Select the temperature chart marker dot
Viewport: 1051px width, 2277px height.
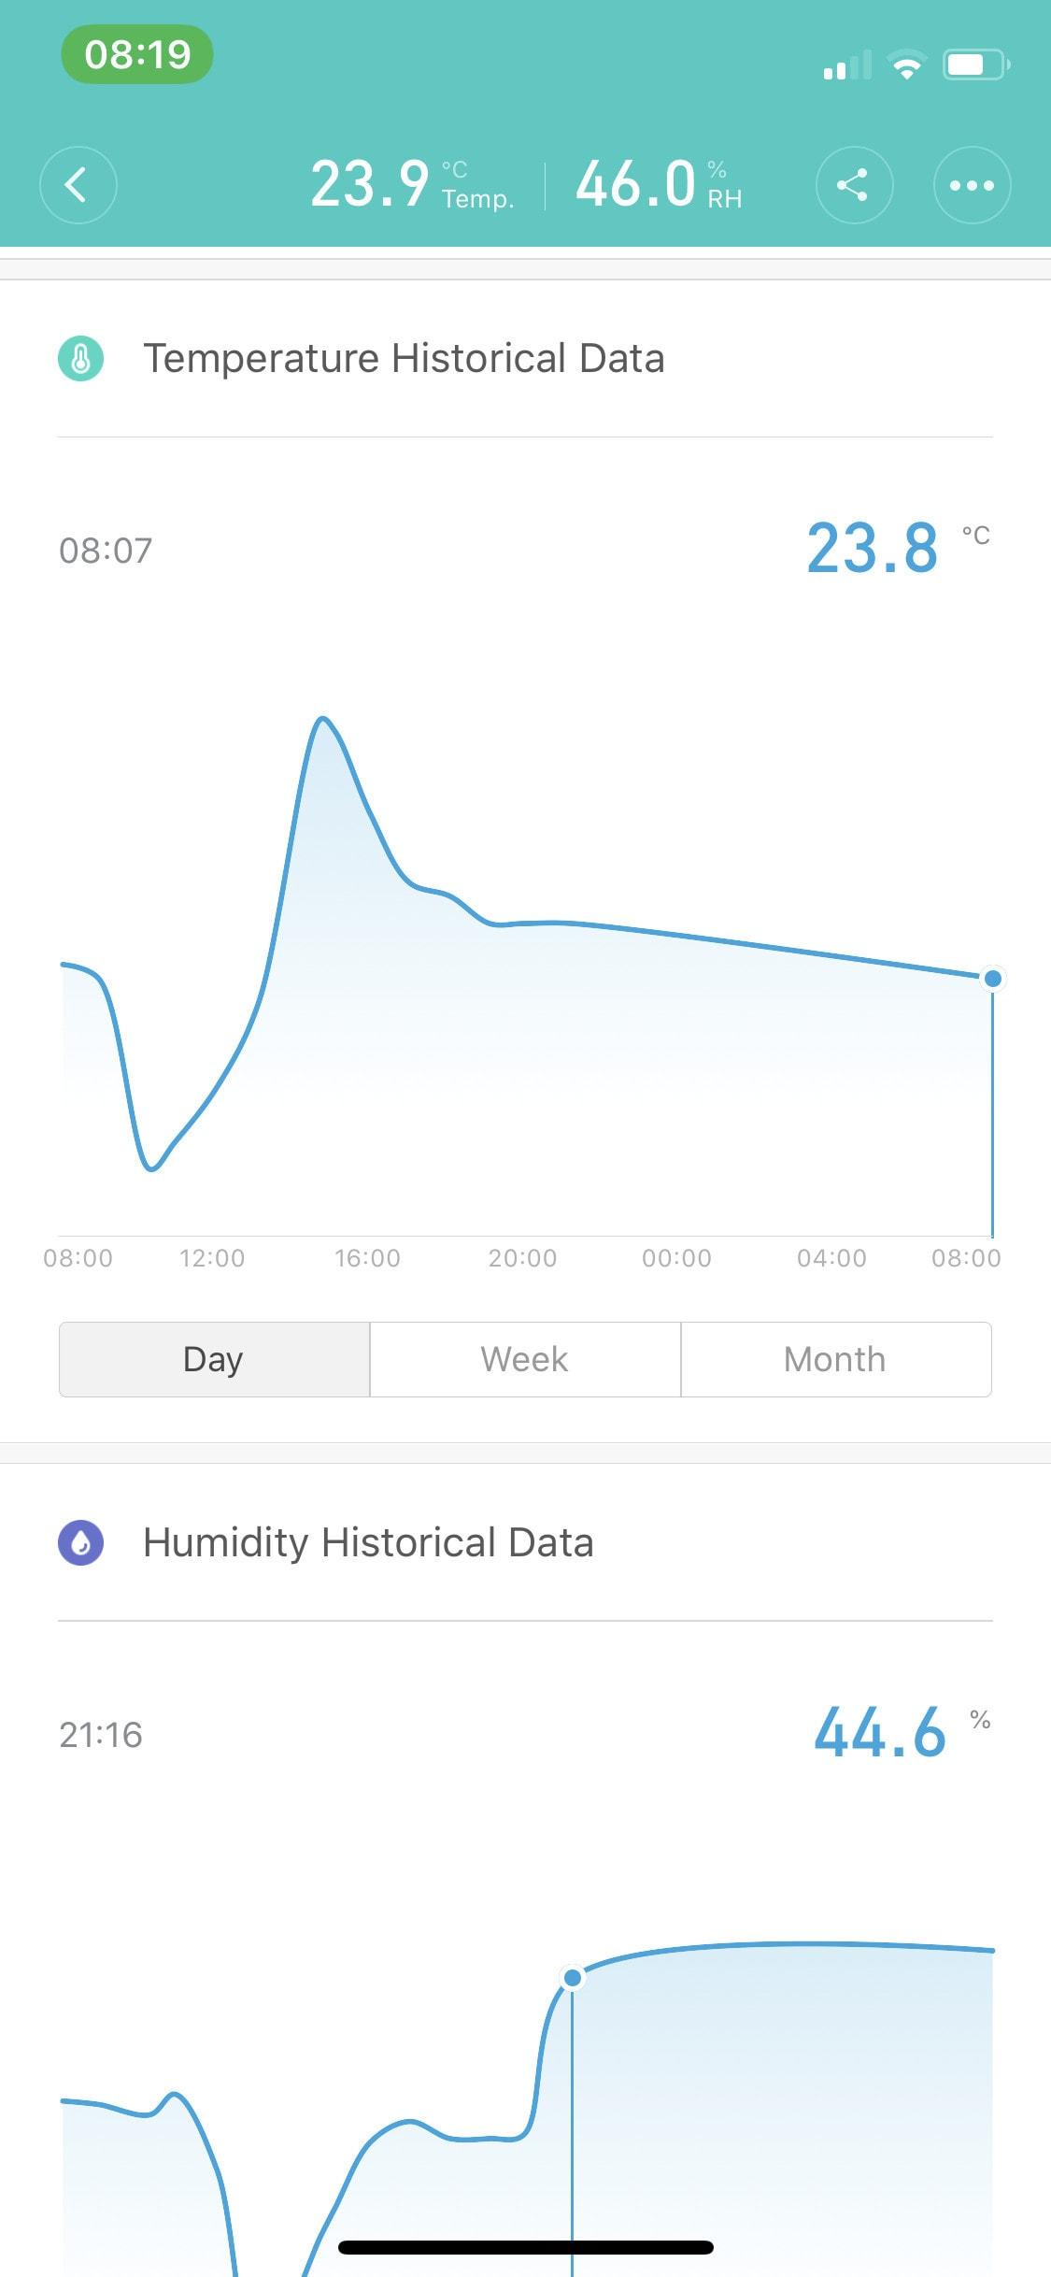click(993, 979)
